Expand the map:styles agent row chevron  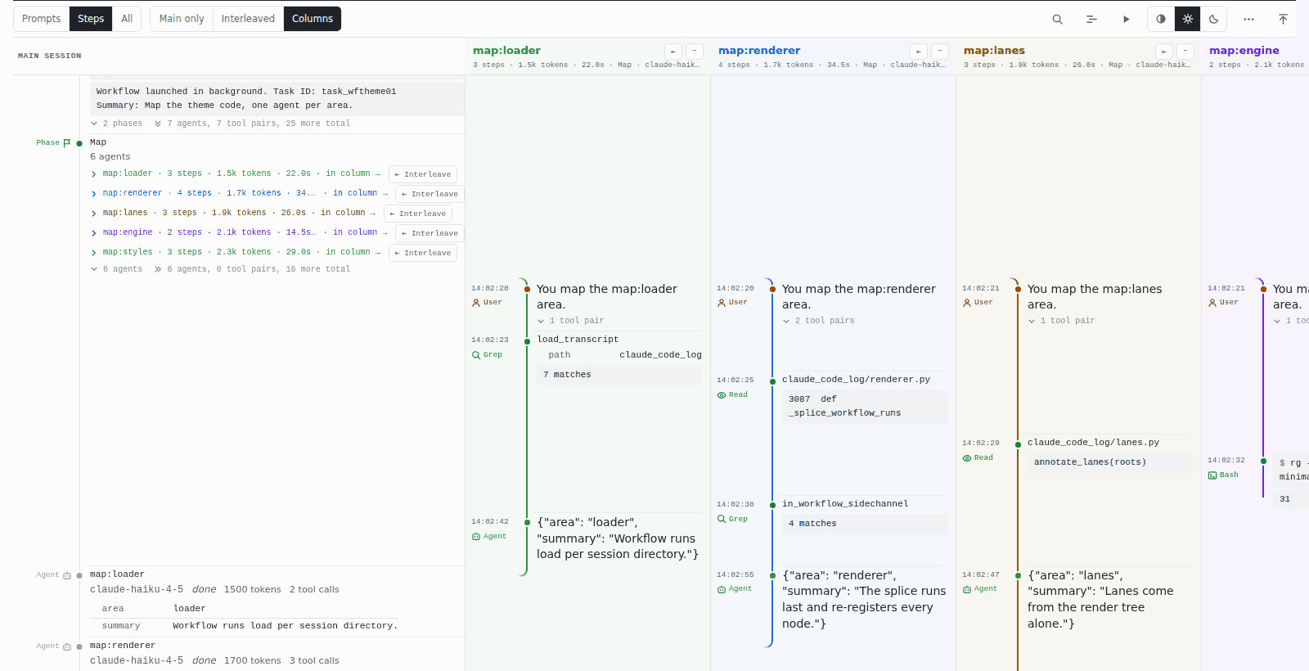tap(94, 253)
